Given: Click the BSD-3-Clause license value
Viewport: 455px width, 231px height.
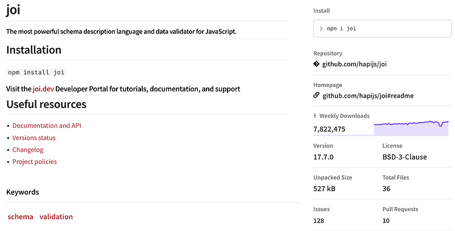Looking at the screenshot, I should pyautogui.click(x=404, y=157).
